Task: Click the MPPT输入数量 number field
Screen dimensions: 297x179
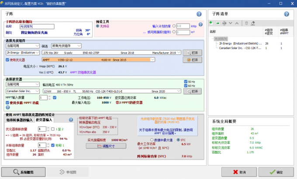Action: 43,97
